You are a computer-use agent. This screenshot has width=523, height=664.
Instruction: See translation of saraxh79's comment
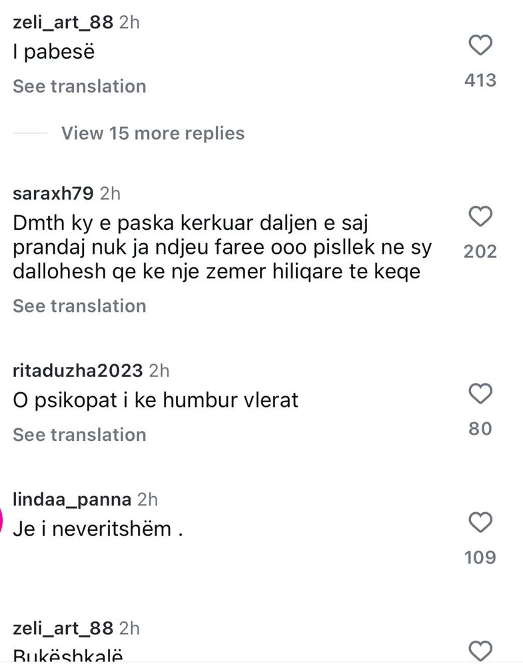tap(79, 306)
